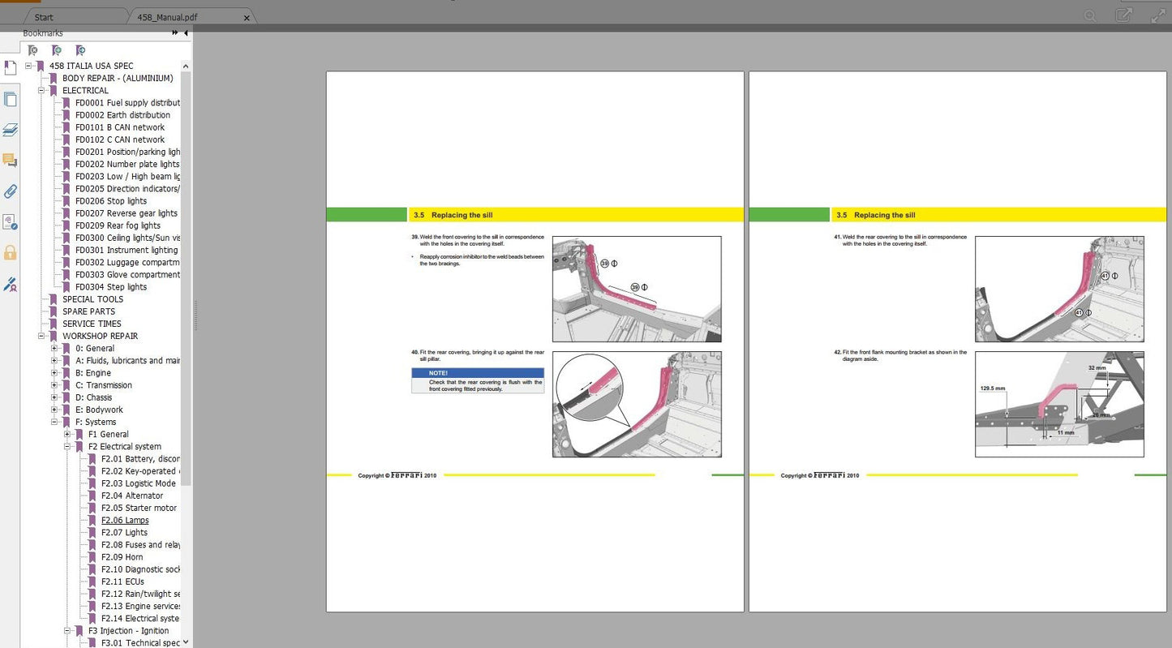Expand the B: Engine bookmark node
1172x648 pixels.
click(x=55, y=373)
